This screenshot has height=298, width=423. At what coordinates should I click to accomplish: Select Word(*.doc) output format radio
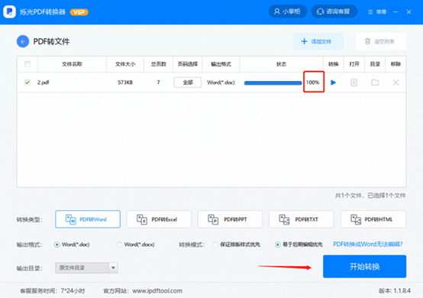coord(57,245)
